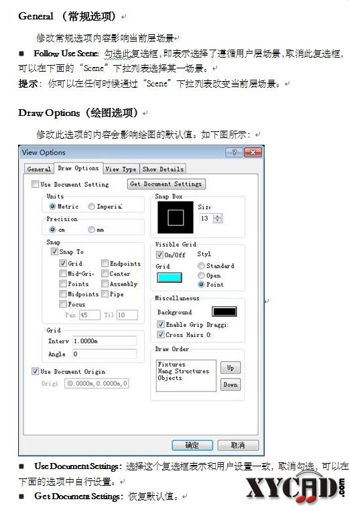Viewport: 349px width, 528px height.
Task: Open the Show Details tab
Action: click(163, 169)
